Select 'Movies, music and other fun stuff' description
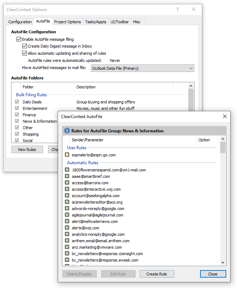 pyautogui.click(x=105, y=108)
